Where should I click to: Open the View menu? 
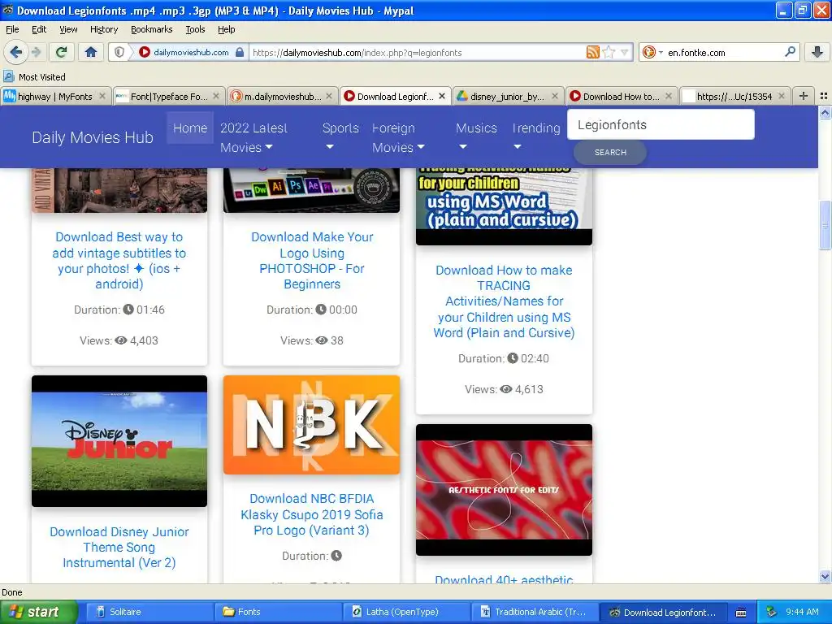tap(68, 30)
